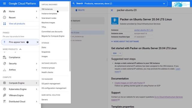Expand the Kubernetes Engine submenu arrow

(x=37, y=89)
